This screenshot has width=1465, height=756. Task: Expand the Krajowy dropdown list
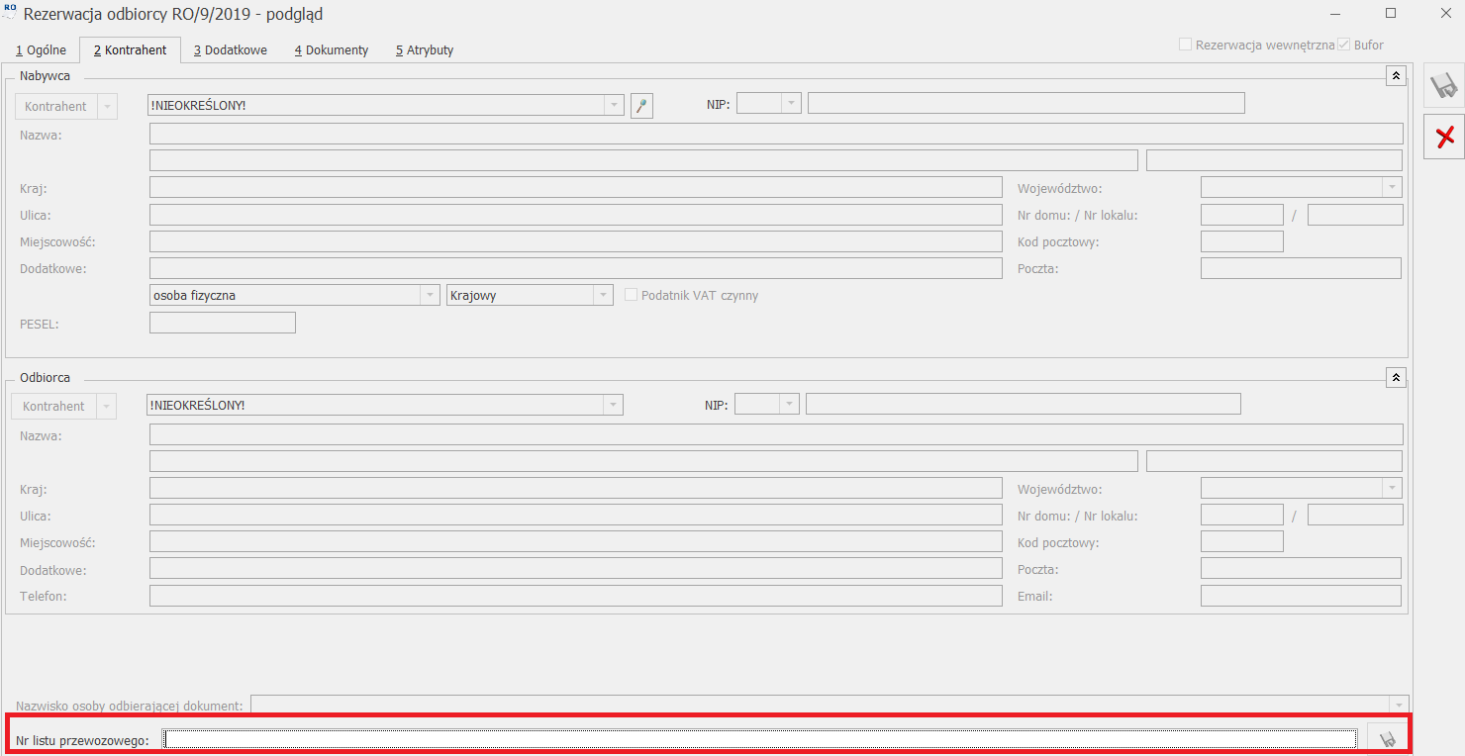[603, 295]
